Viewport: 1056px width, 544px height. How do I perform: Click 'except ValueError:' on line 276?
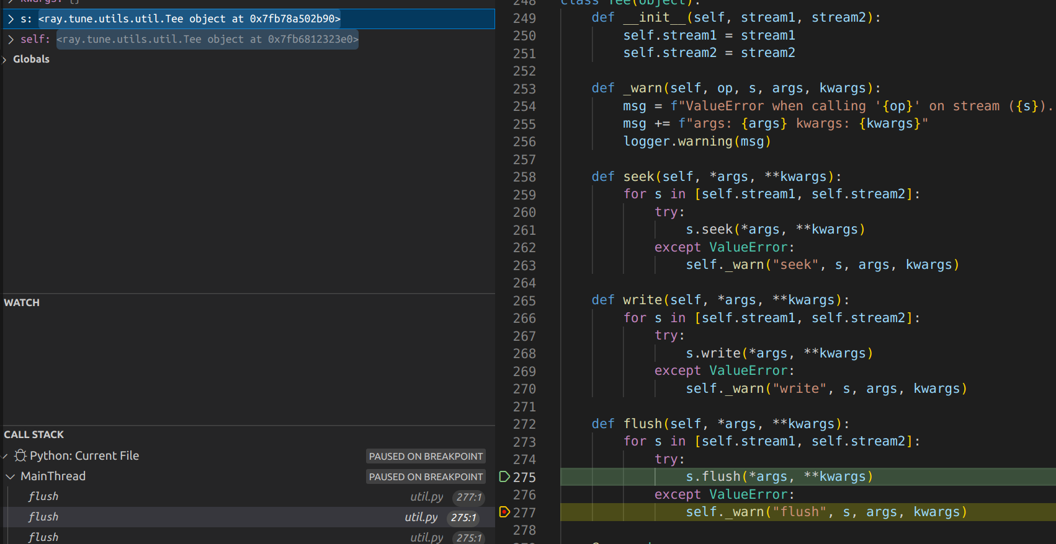725,495
